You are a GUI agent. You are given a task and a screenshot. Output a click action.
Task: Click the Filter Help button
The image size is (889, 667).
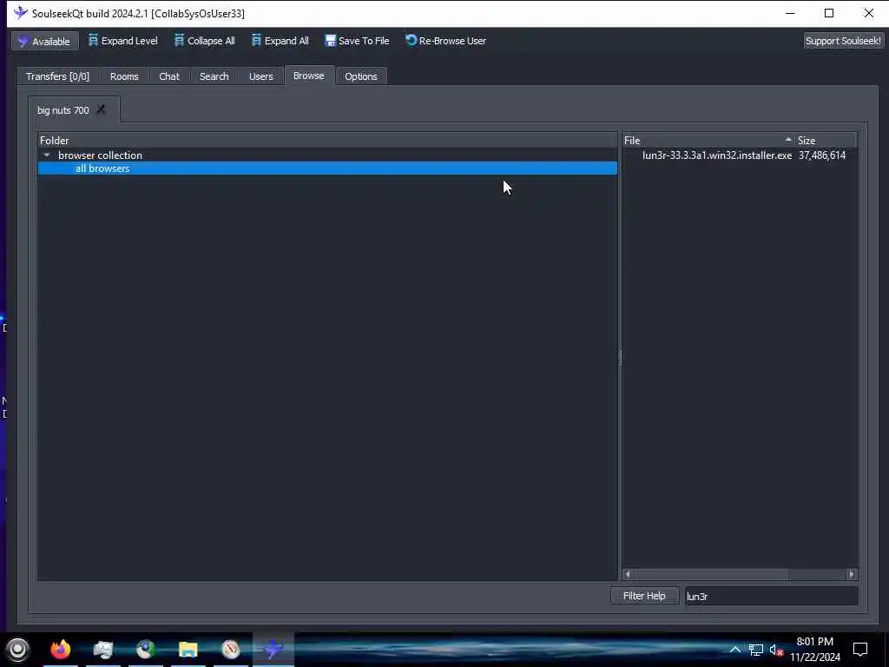click(x=645, y=596)
